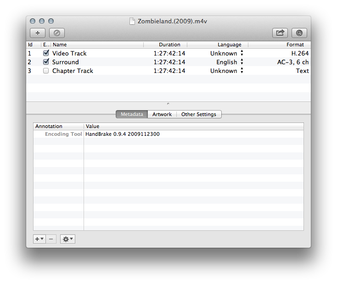This screenshot has height=284, width=337.
Task: Click the Format column header
Action: 280,45
